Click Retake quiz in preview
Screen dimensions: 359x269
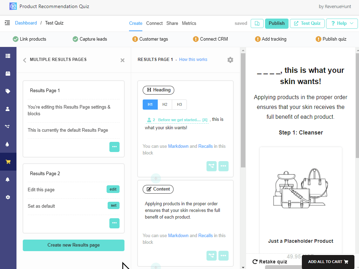pos(270,262)
